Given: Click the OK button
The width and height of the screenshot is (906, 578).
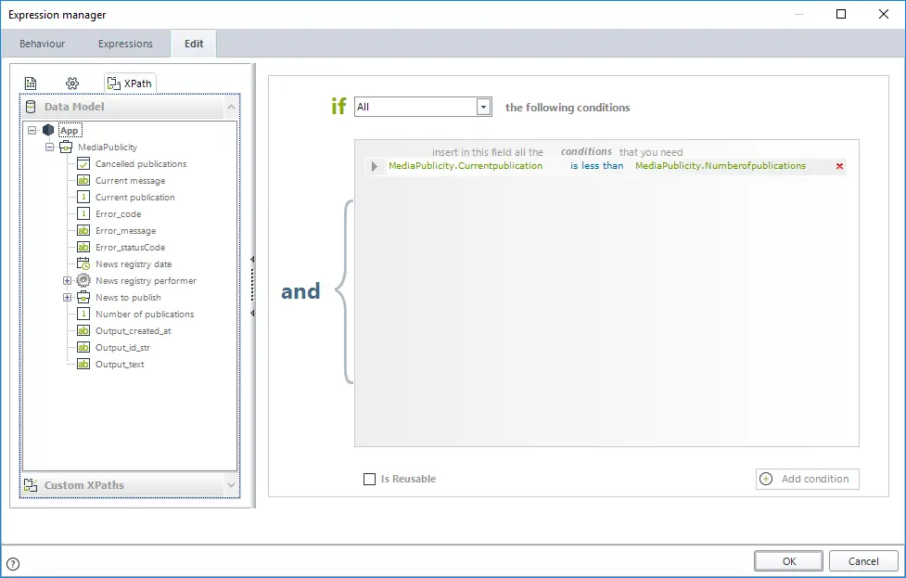Looking at the screenshot, I should [x=789, y=561].
